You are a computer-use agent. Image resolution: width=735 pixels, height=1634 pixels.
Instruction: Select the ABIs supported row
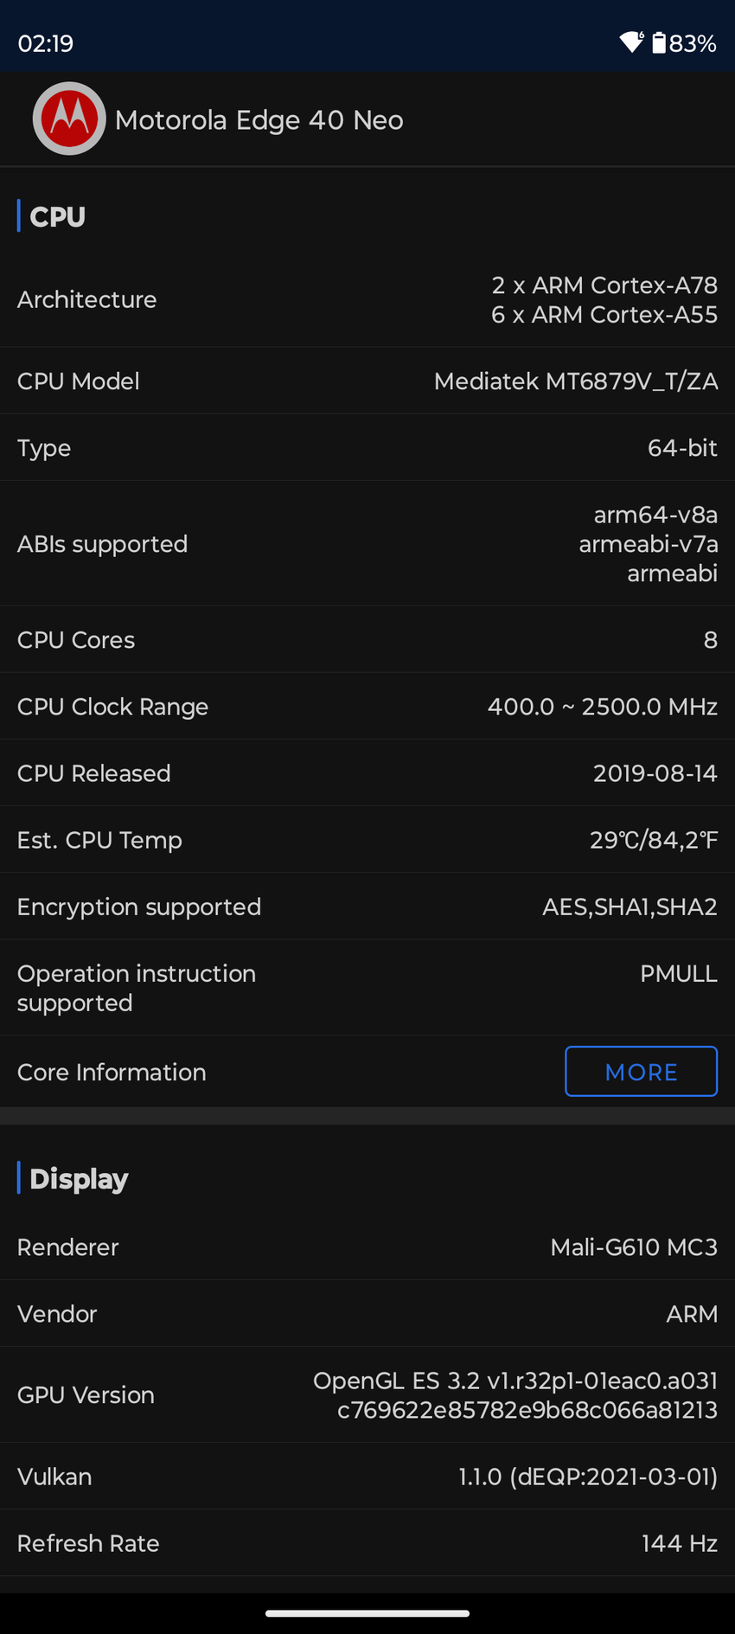[x=367, y=544]
